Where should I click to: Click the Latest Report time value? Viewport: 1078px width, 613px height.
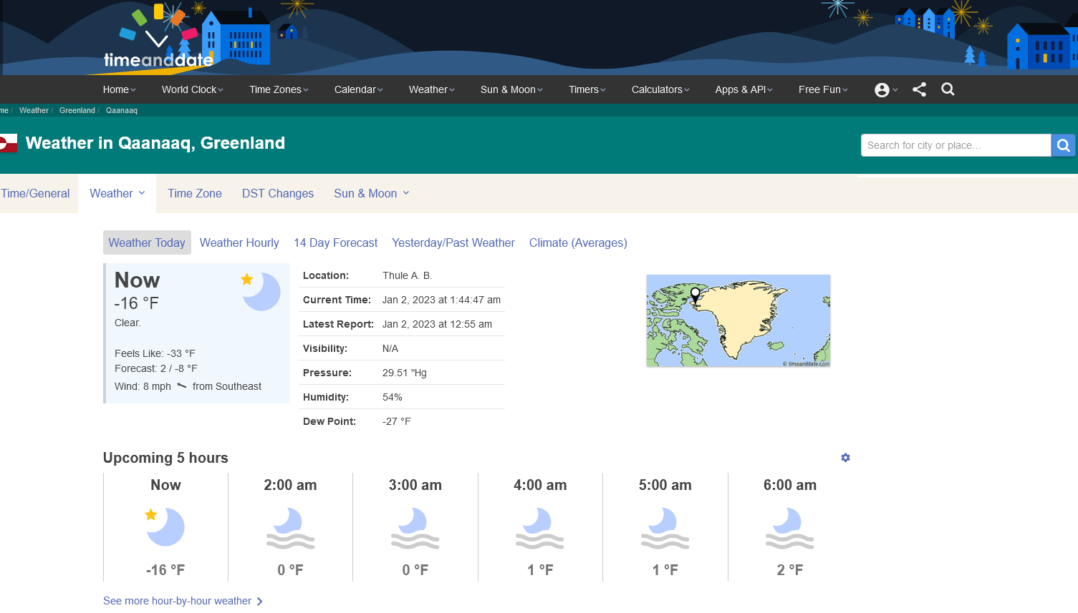pyautogui.click(x=437, y=324)
